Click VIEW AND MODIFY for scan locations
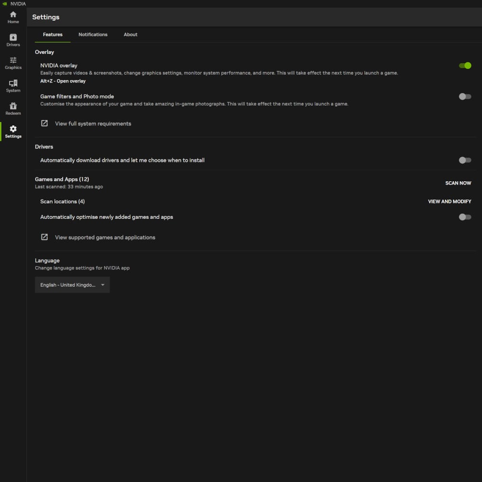 tap(449, 201)
